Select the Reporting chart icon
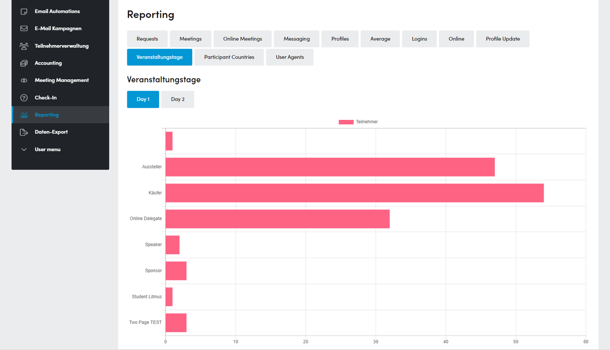This screenshot has width=610, height=350. pyautogui.click(x=24, y=115)
